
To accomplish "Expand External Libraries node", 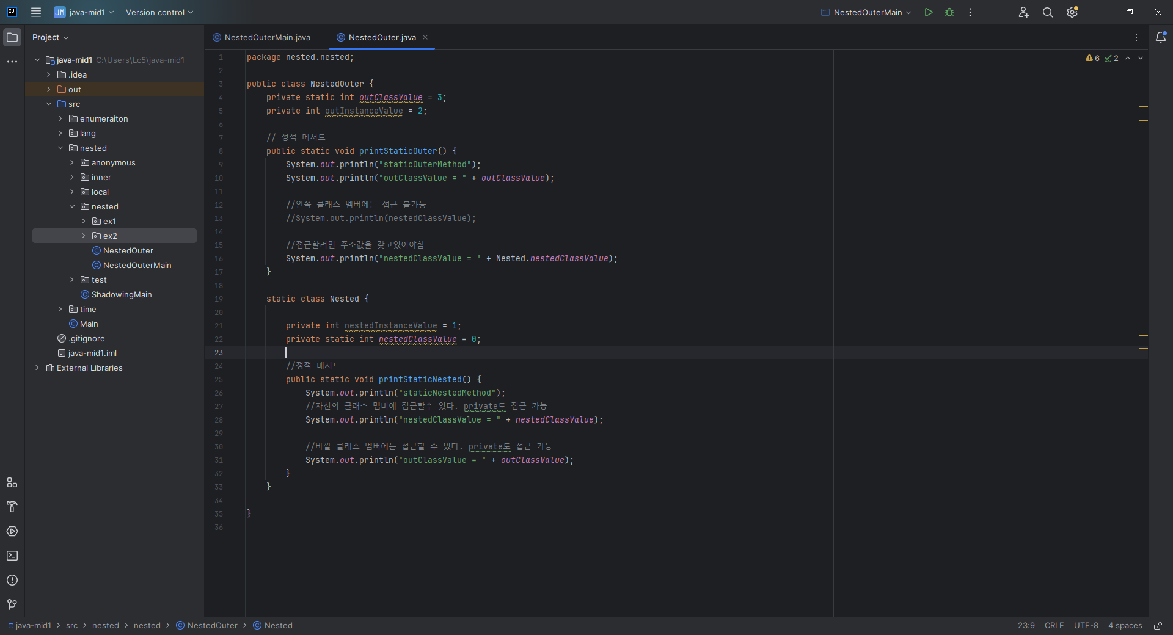I will [37, 368].
